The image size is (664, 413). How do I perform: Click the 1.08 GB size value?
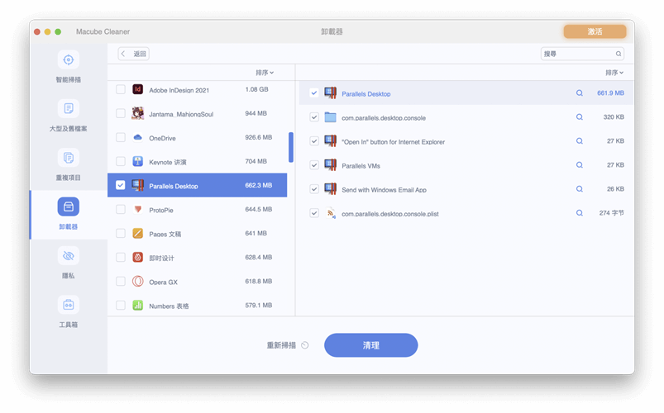click(x=256, y=89)
